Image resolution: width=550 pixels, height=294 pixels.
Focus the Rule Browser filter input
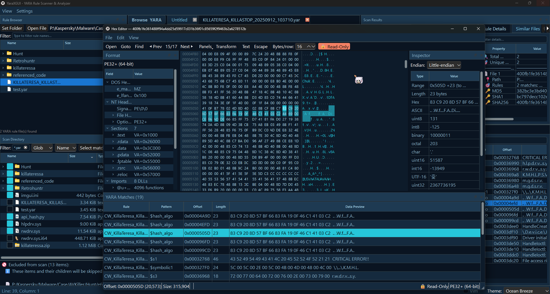coord(57,36)
